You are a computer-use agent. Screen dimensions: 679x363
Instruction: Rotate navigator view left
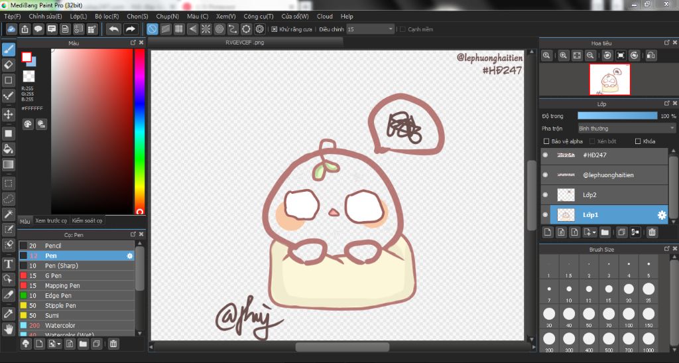tap(607, 56)
